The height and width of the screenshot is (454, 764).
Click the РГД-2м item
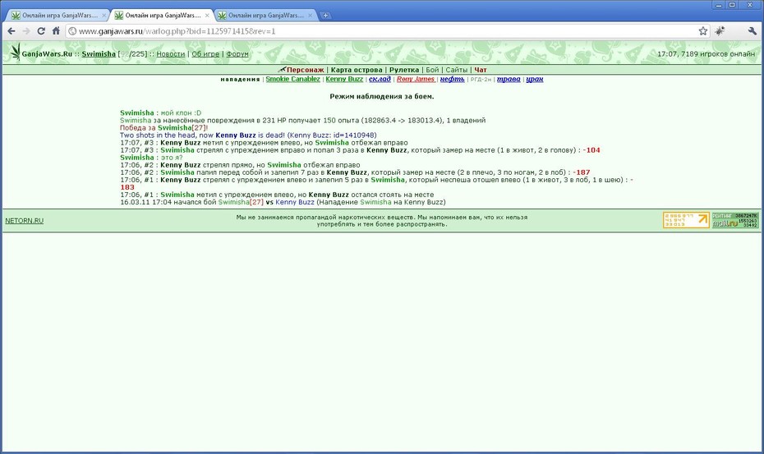pos(481,80)
